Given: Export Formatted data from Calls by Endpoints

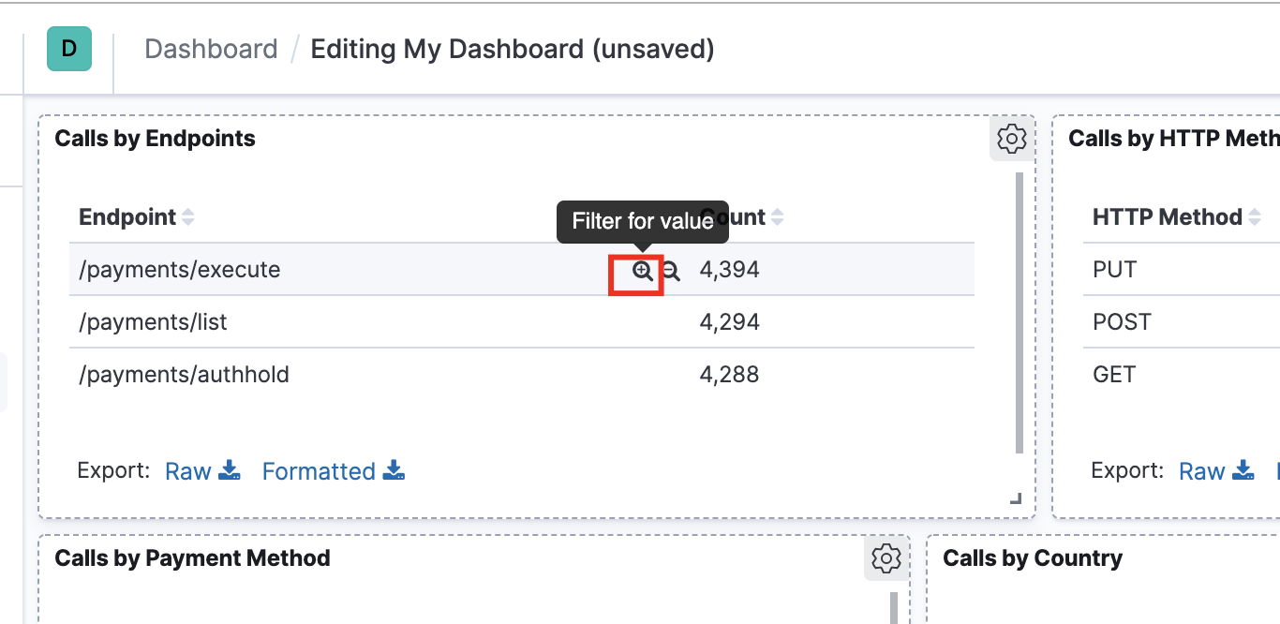Looking at the screenshot, I should [x=333, y=470].
